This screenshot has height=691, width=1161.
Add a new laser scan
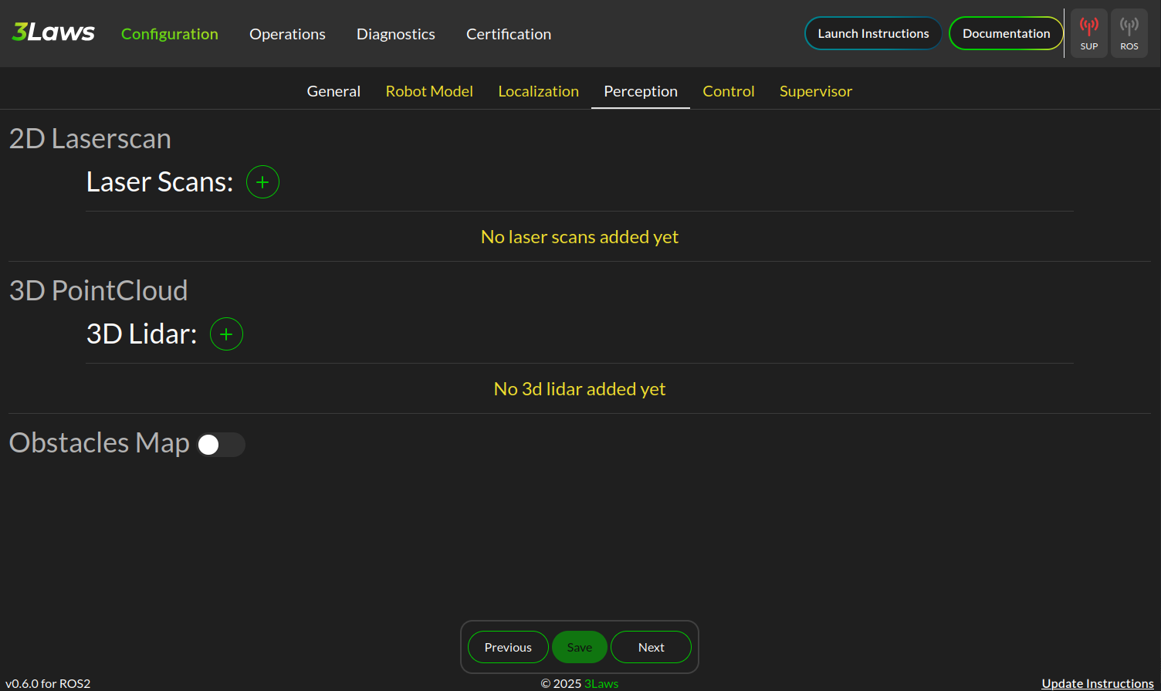coord(262,182)
